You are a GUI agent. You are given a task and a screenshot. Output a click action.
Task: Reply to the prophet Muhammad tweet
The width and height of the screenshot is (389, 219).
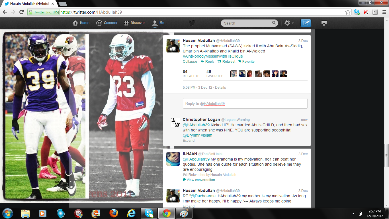pos(207,62)
